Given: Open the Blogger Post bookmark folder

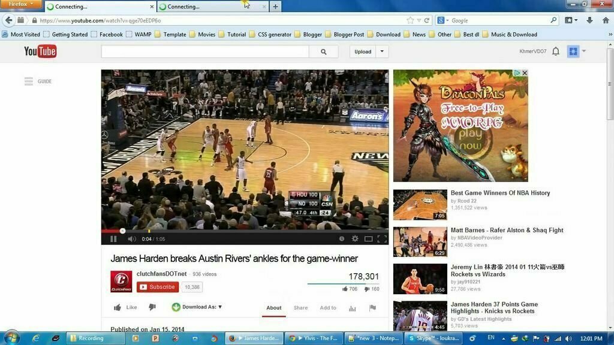Looking at the screenshot, I should click(345, 34).
